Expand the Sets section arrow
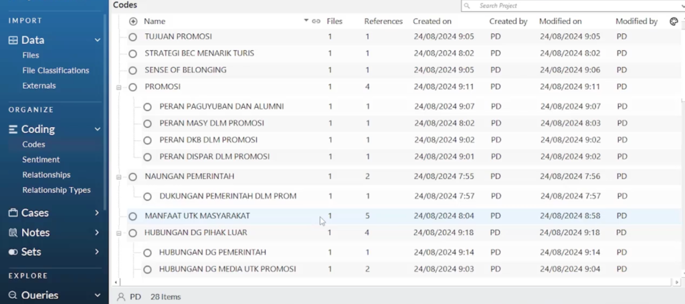 [x=97, y=252]
